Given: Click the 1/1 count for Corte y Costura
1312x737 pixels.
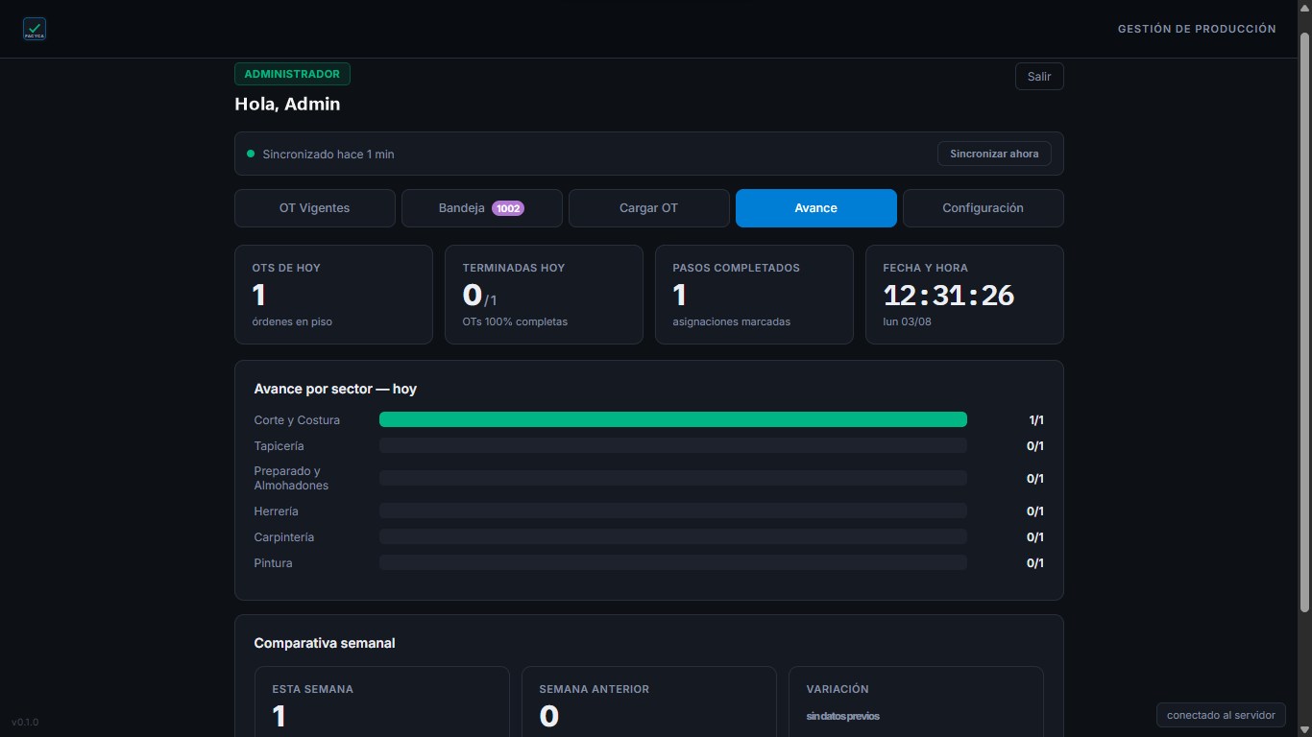Looking at the screenshot, I should point(1036,419).
